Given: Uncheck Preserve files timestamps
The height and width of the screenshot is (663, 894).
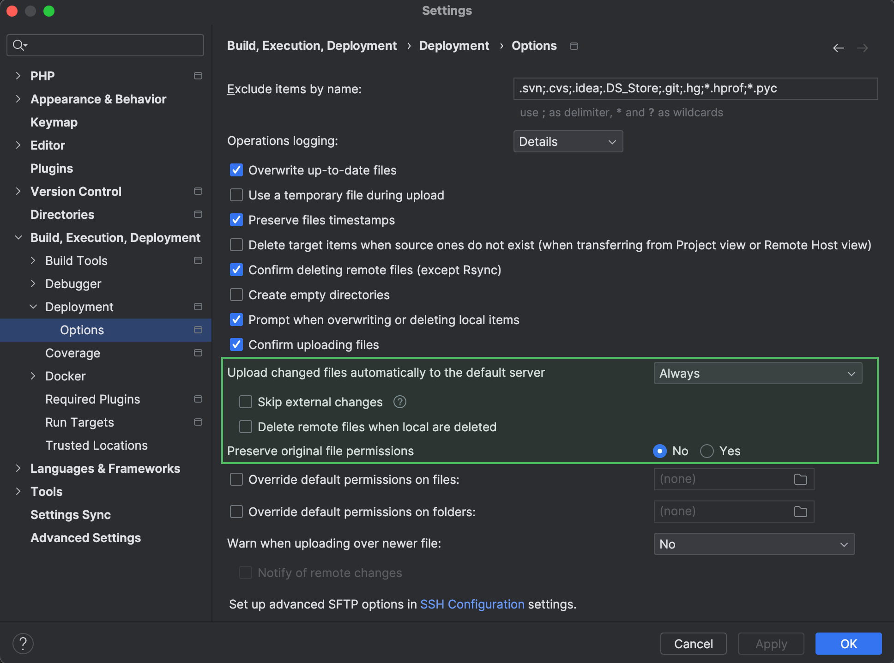Looking at the screenshot, I should point(236,220).
